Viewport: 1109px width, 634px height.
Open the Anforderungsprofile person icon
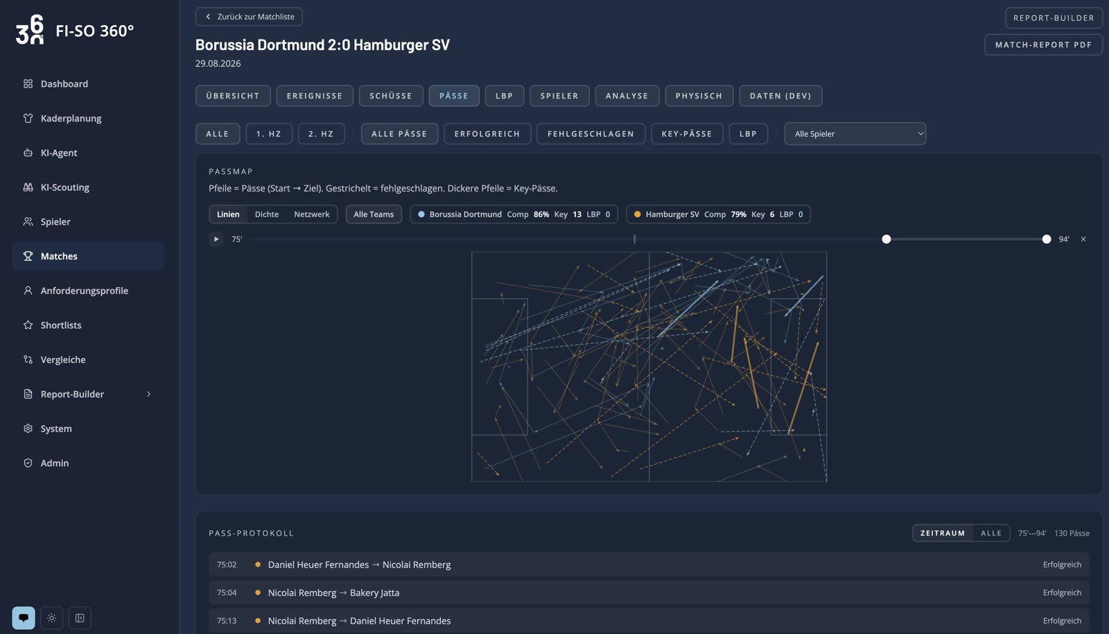click(28, 291)
